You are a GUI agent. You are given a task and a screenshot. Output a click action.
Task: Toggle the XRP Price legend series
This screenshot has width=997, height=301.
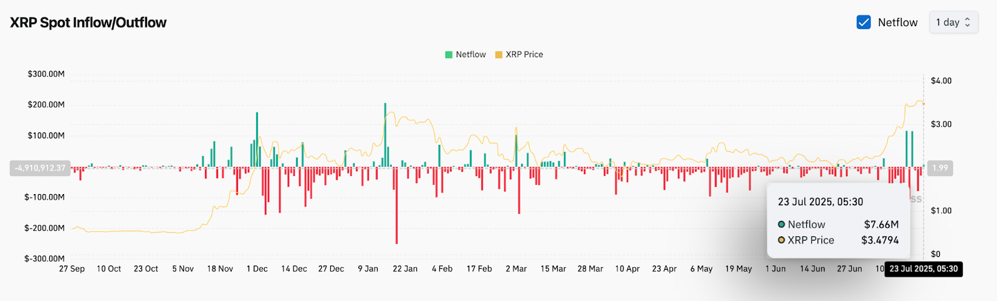(x=519, y=55)
